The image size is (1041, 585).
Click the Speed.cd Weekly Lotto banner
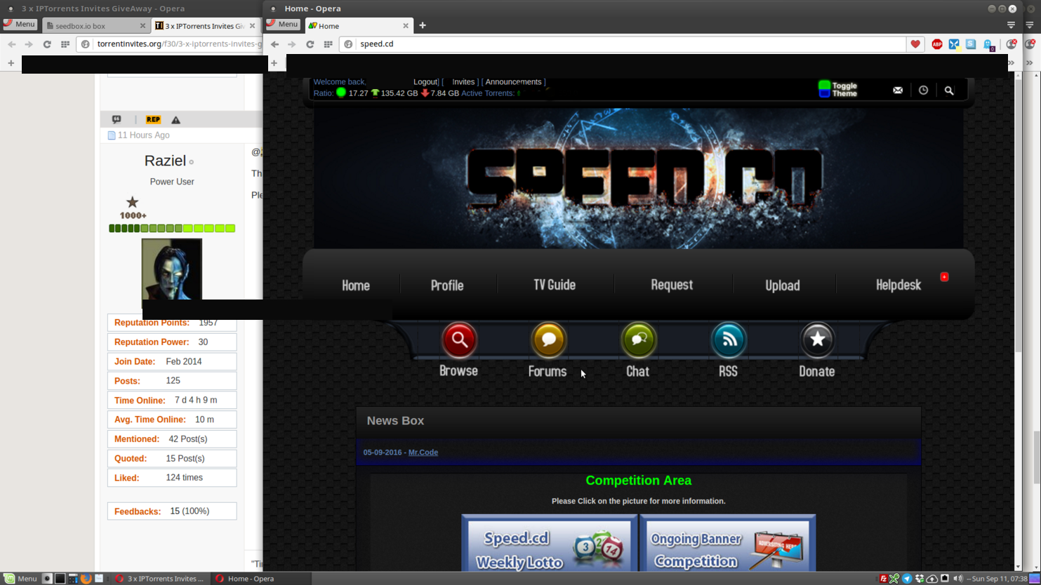pyautogui.click(x=550, y=544)
